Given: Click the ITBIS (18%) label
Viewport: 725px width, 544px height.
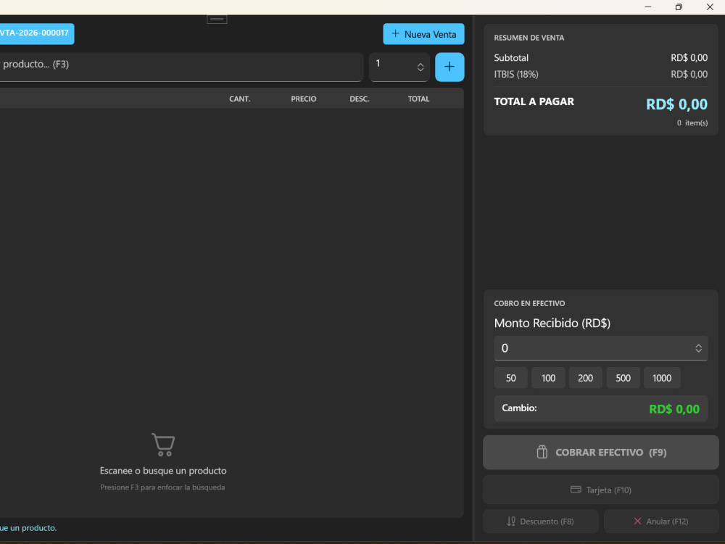Looking at the screenshot, I should click(x=516, y=75).
